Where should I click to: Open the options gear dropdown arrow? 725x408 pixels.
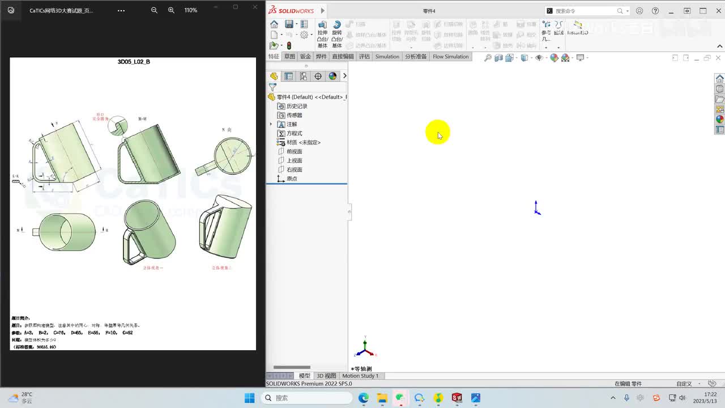point(311,35)
